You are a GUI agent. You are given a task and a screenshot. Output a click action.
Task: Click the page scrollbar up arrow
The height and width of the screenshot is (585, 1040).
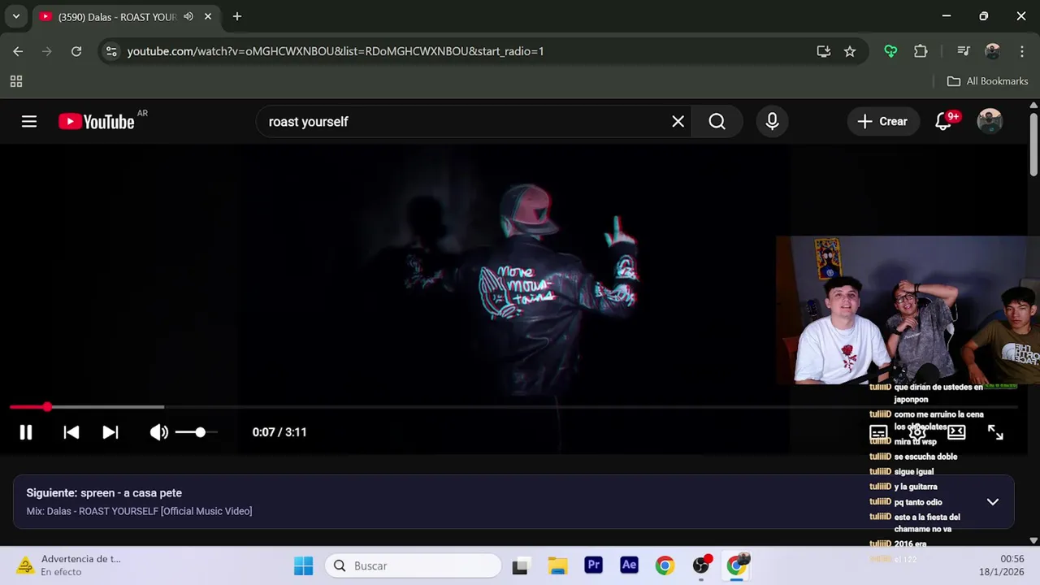[1033, 106]
